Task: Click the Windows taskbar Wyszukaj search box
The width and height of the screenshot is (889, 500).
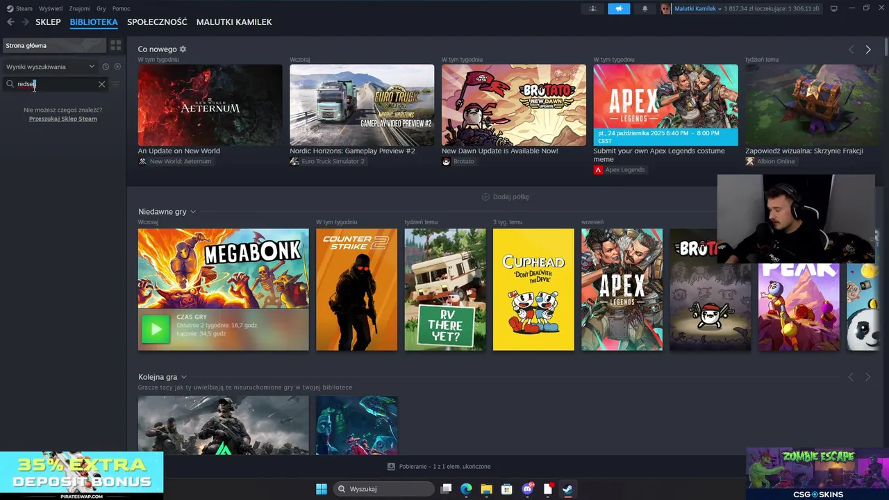Action: tap(383, 489)
